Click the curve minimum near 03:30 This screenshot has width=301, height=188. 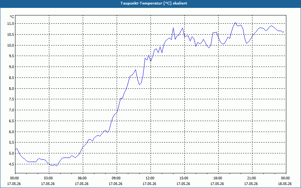(x=57, y=166)
